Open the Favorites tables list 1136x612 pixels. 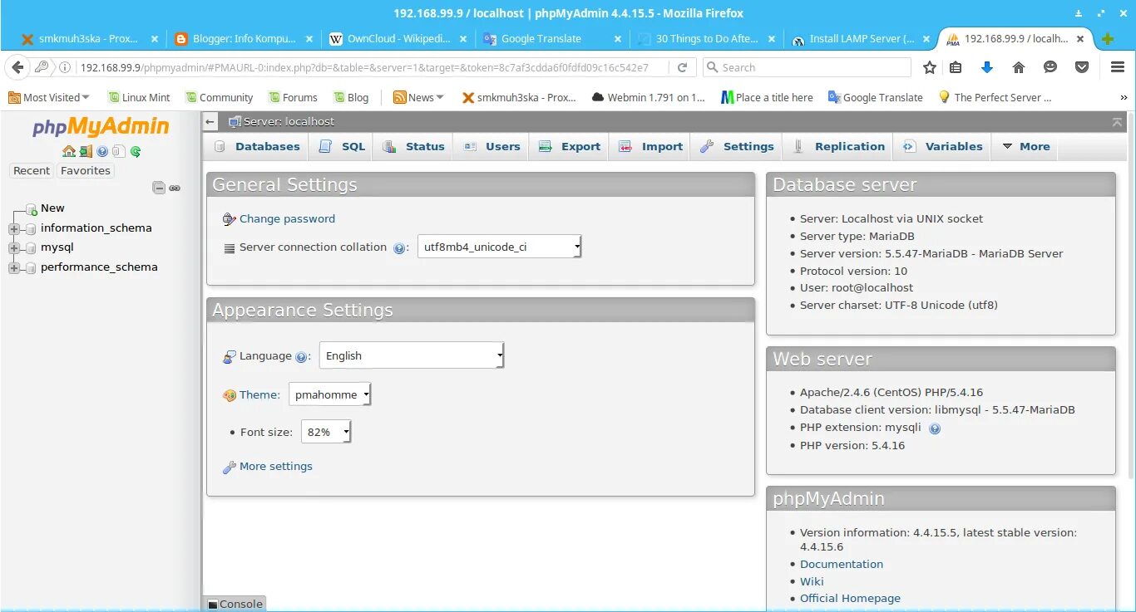coord(86,170)
